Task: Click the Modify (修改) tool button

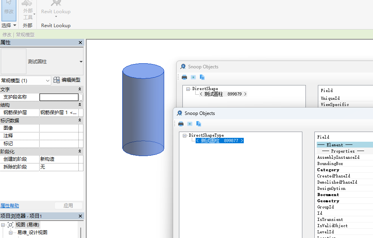Action: pyautogui.click(x=9, y=10)
